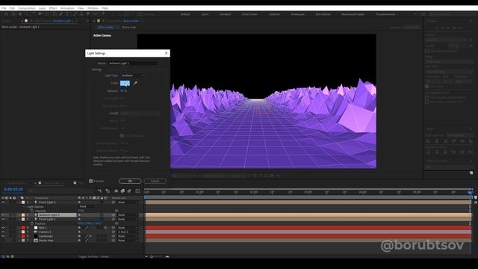
Task: Click the light color swatch
Action: tap(125, 83)
